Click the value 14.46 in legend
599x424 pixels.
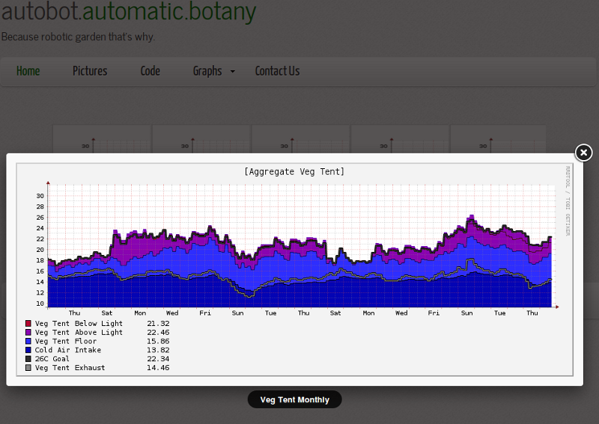[x=158, y=367]
